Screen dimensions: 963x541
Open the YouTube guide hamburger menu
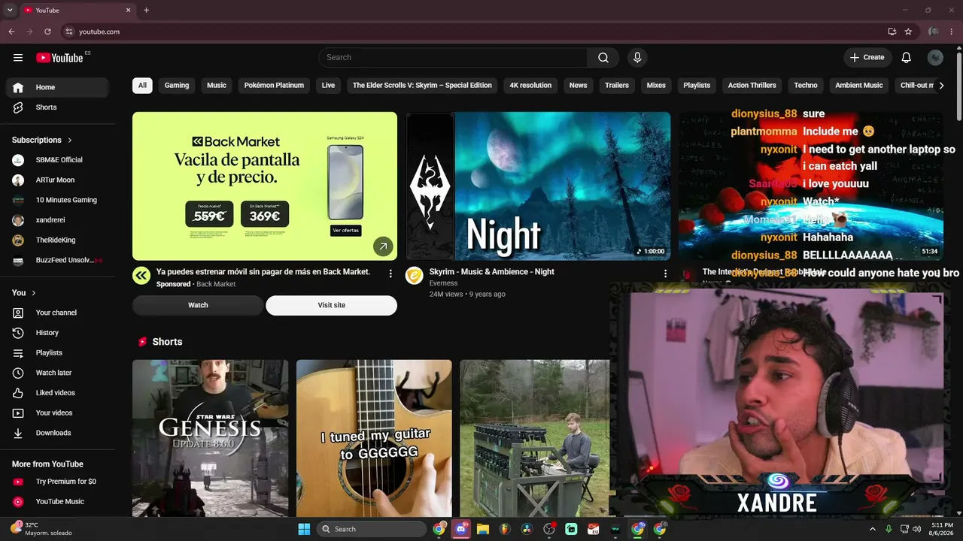18,58
